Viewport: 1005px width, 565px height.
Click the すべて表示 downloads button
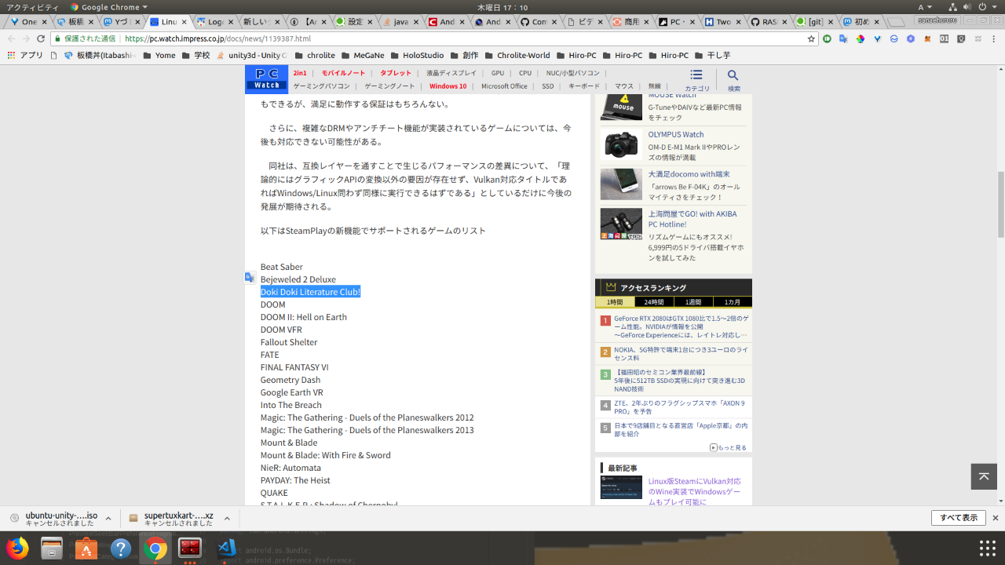click(x=958, y=518)
